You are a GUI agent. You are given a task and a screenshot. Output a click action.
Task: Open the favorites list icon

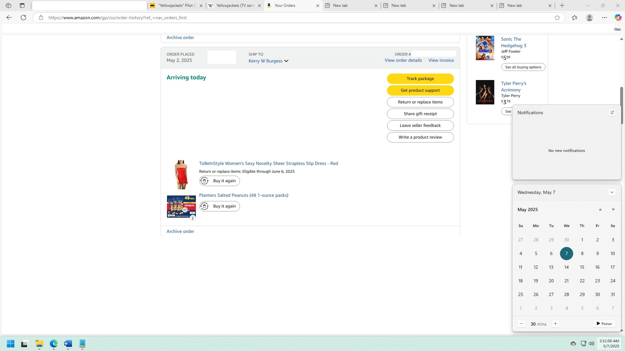pos(575,18)
